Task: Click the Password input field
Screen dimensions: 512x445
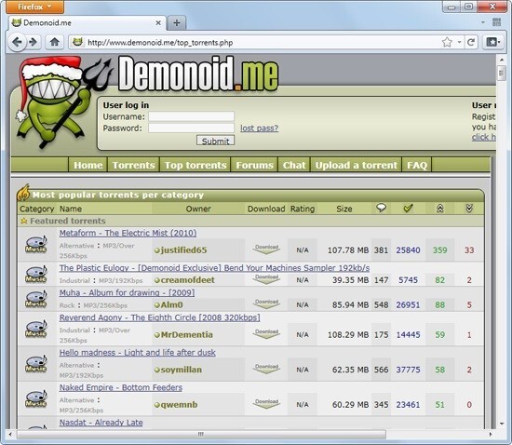Action: (x=192, y=128)
